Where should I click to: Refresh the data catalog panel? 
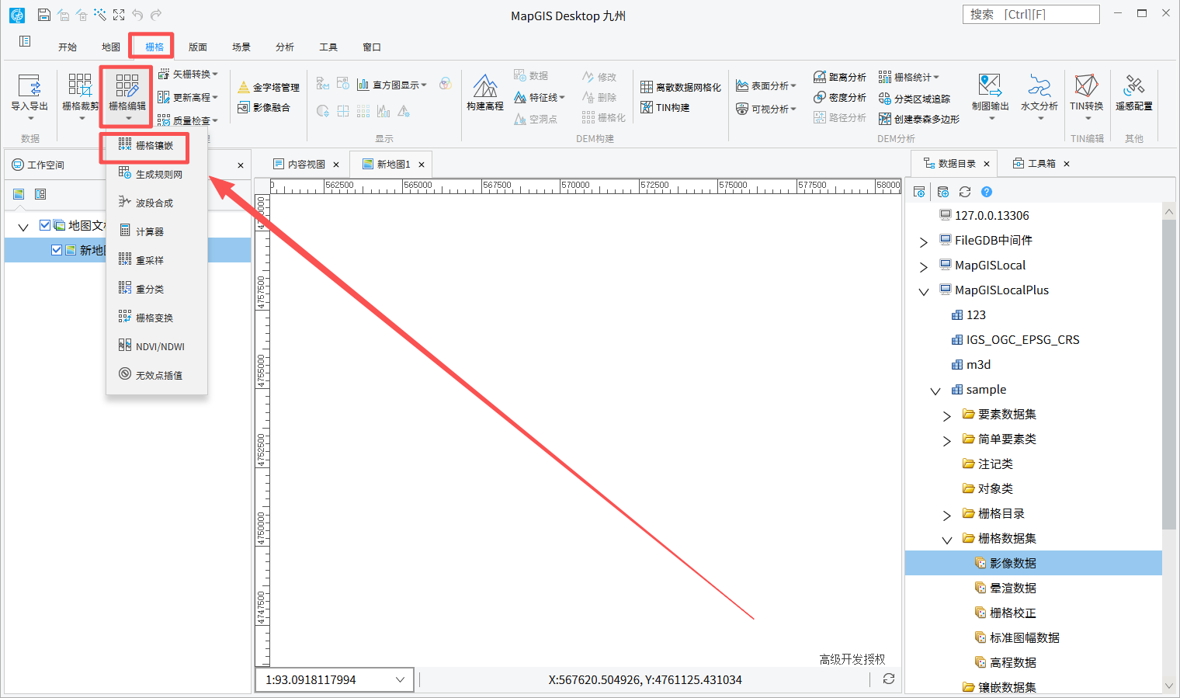[965, 192]
